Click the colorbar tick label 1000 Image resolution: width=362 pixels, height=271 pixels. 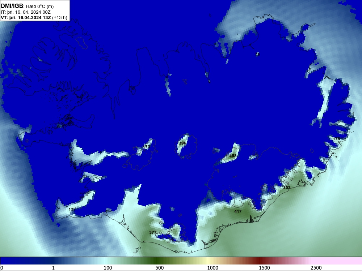pyautogui.click(x=212, y=268)
